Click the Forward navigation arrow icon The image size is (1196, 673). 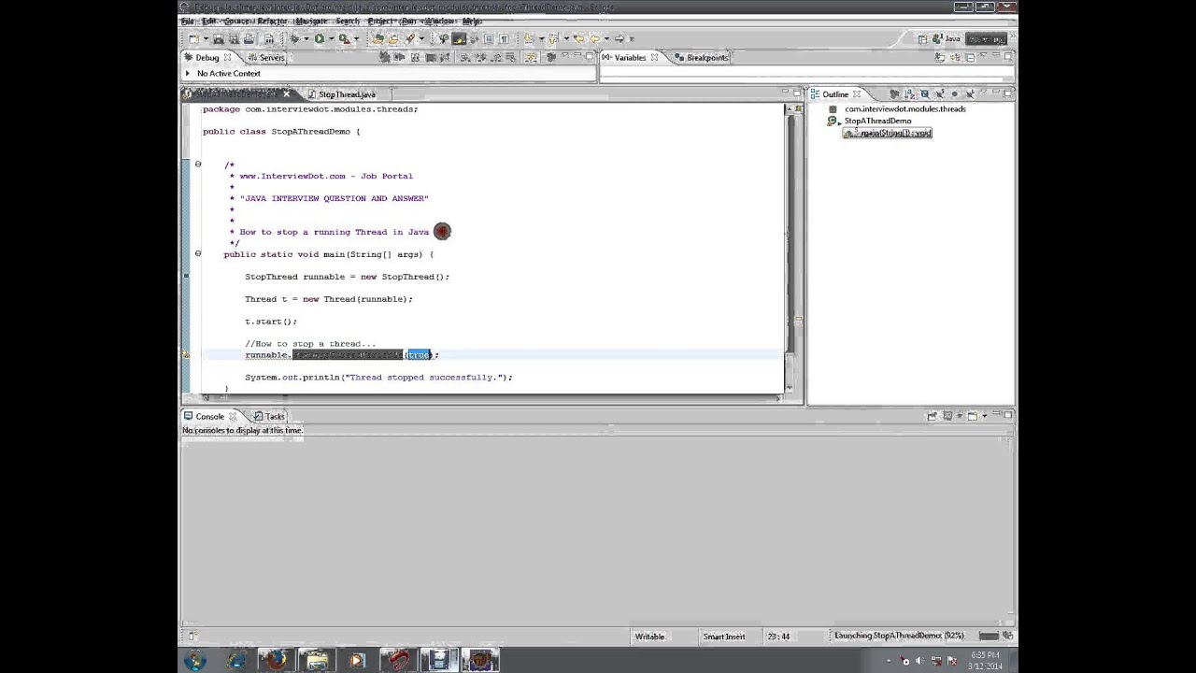[619, 38]
